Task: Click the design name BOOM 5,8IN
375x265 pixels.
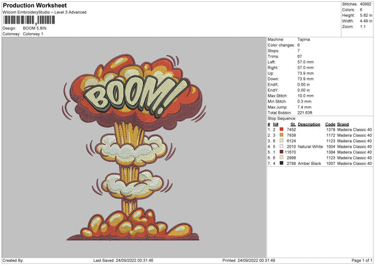Action: point(34,28)
